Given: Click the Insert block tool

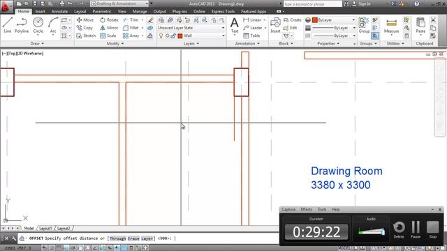Looking at the screenshot, I should click(275, 25).
